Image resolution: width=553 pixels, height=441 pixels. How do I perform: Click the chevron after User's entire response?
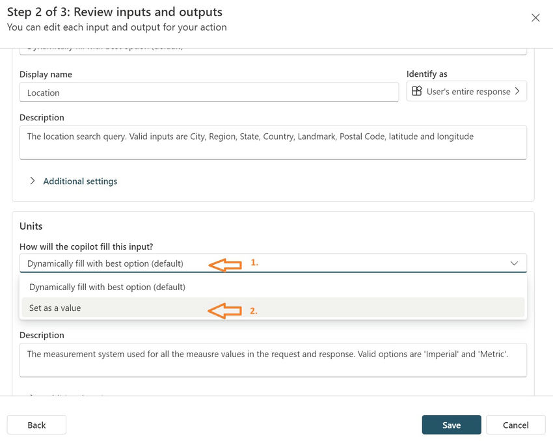[x=517, y=92]
